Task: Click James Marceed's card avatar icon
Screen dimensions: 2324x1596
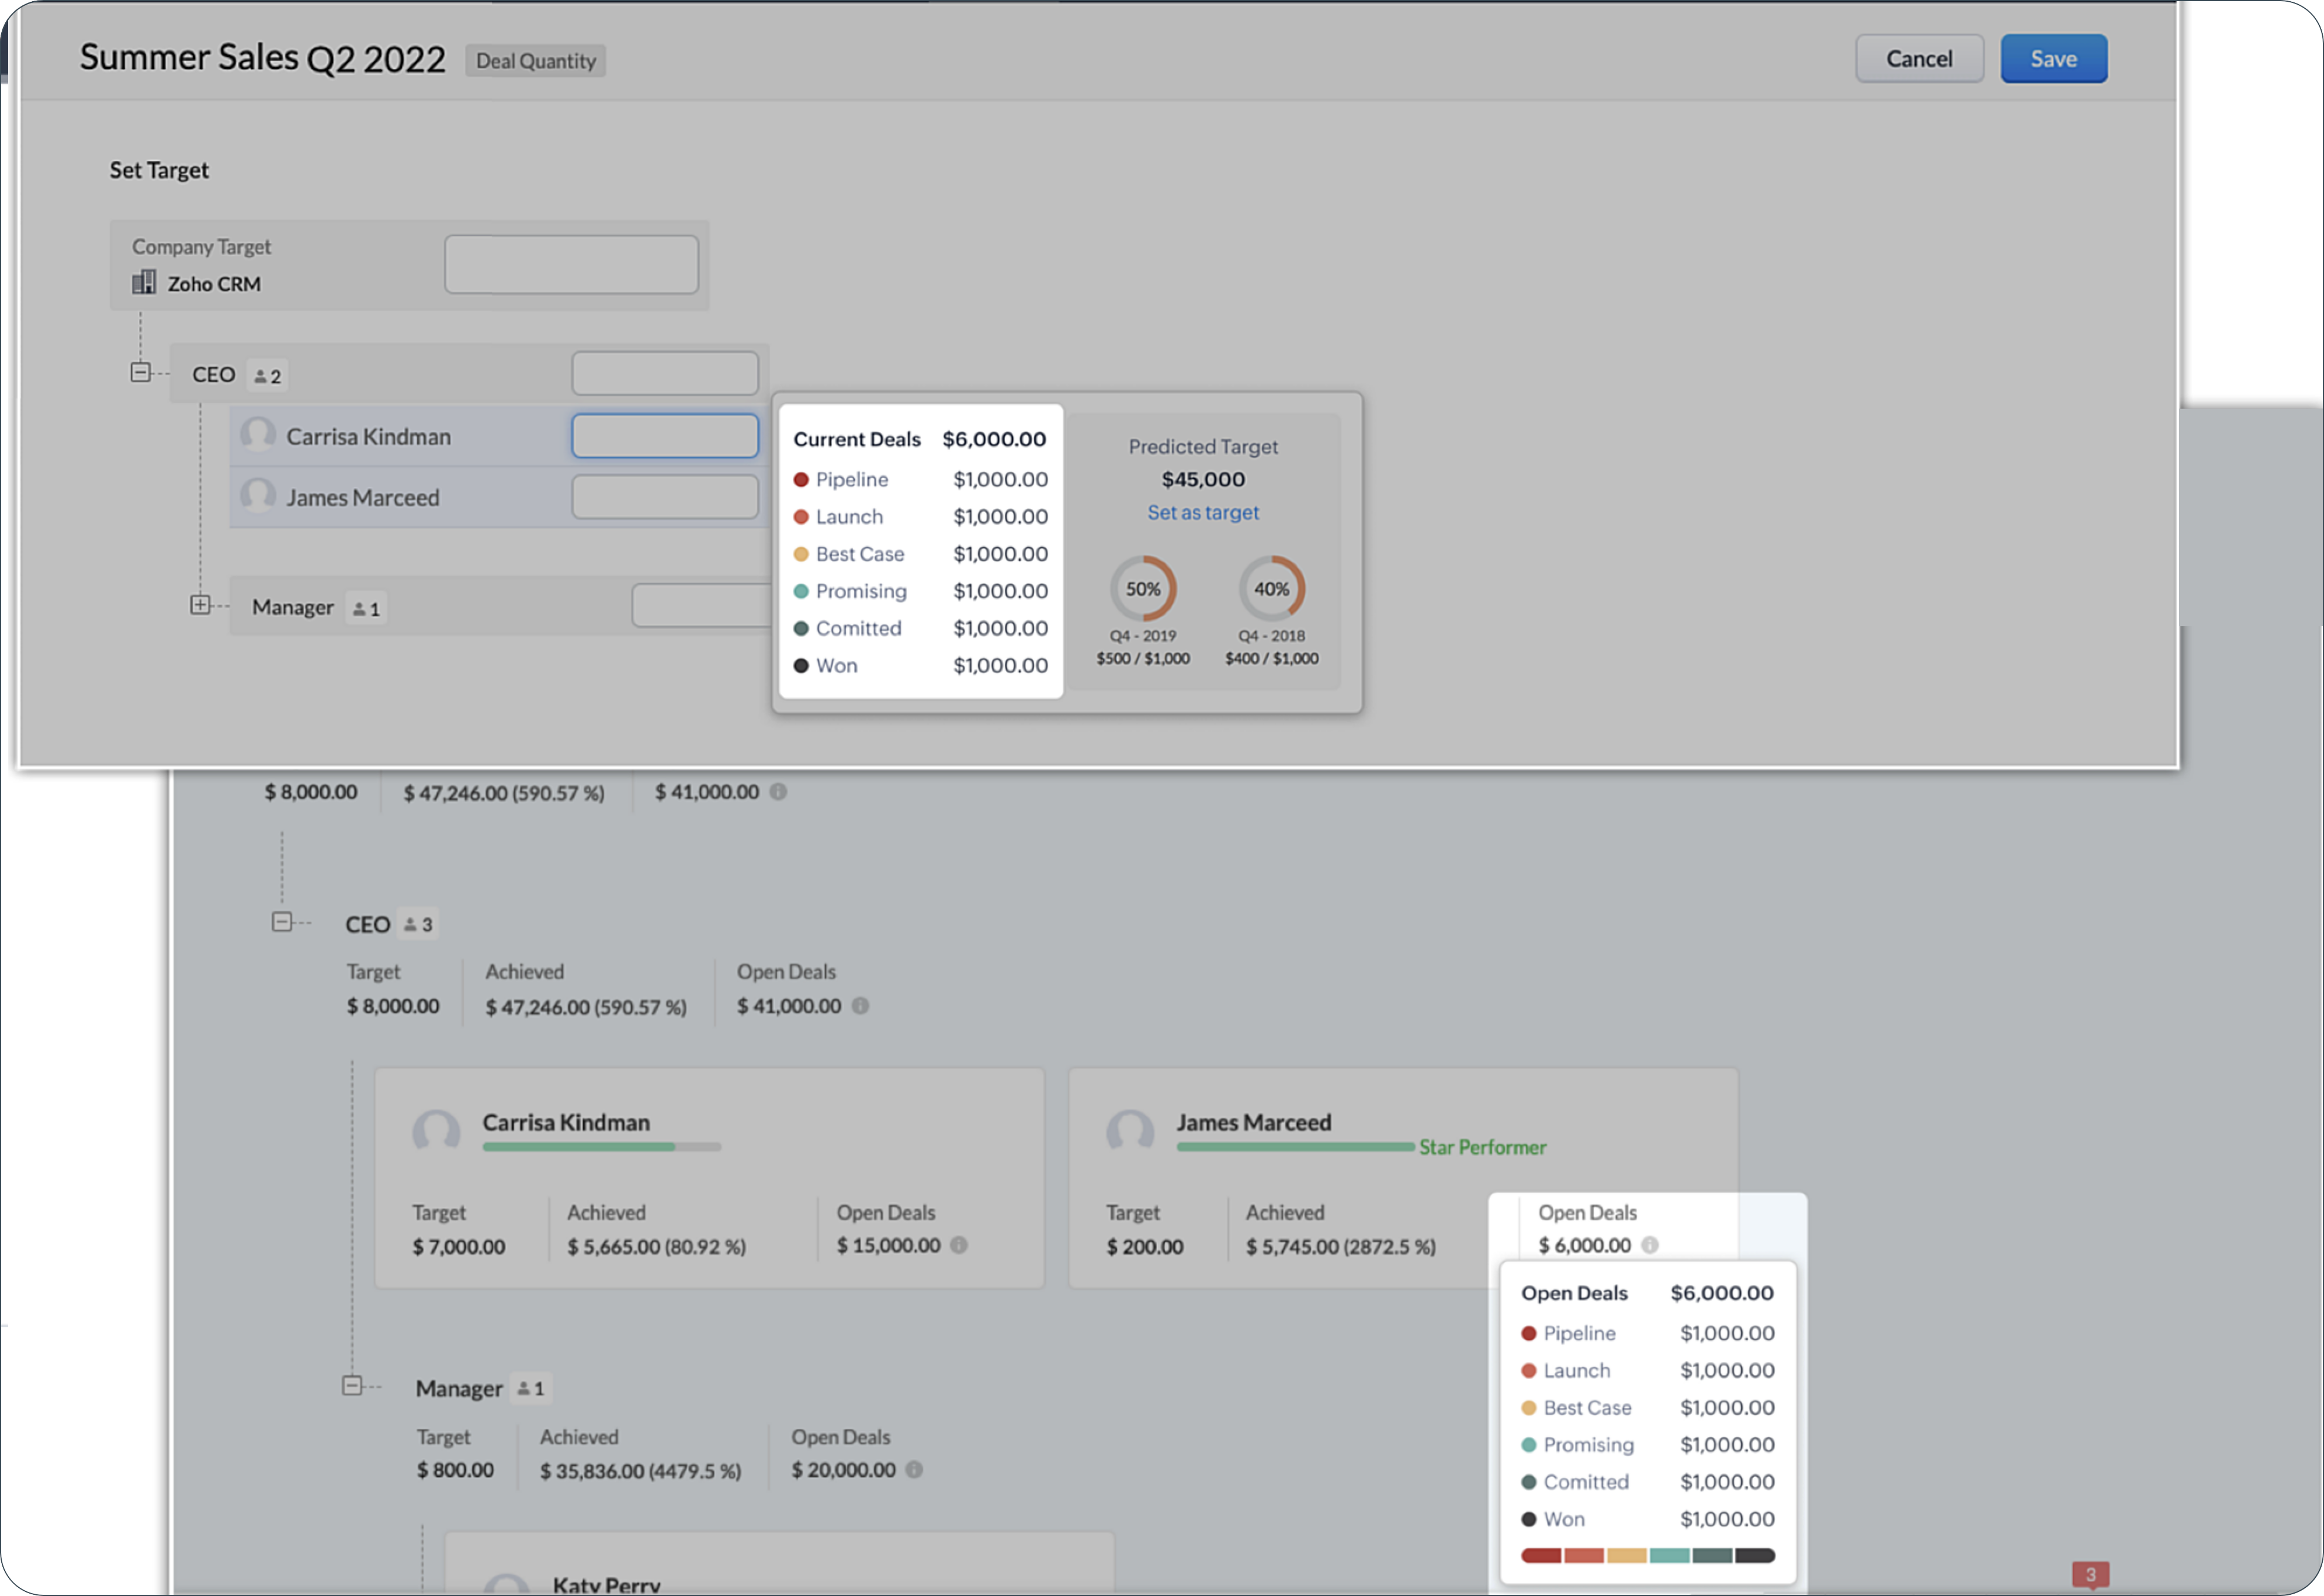Action: click(x=1130, y=1131)
